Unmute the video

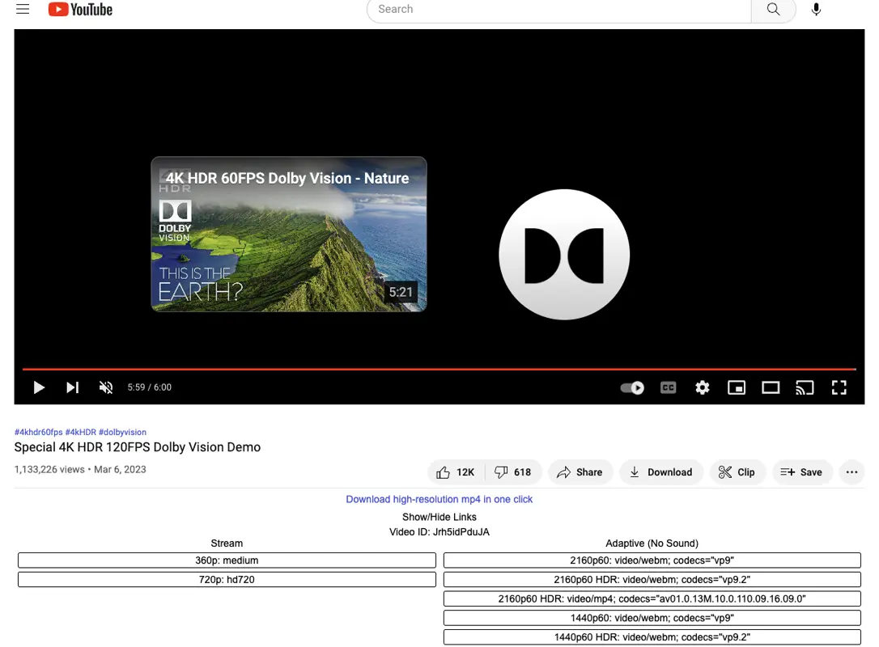[x=106, y=387]
